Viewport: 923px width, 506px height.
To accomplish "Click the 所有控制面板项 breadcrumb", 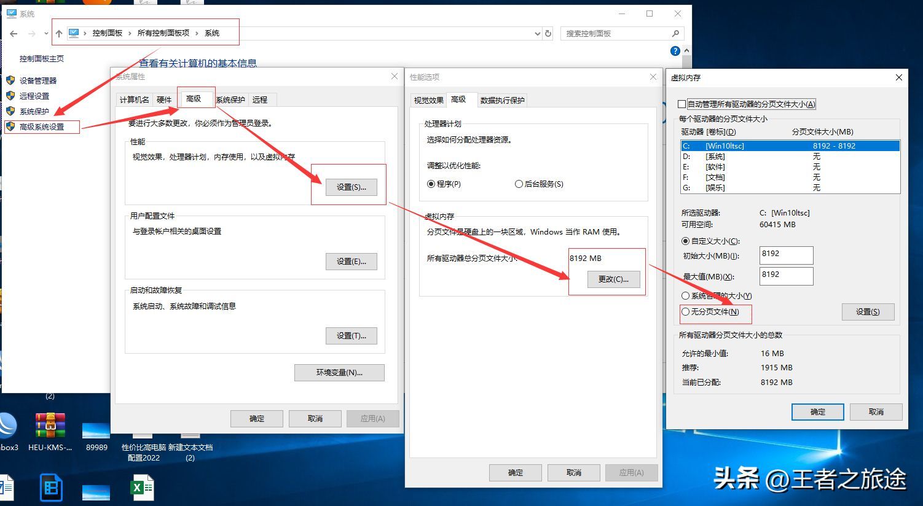I will (x=163, y=33).
